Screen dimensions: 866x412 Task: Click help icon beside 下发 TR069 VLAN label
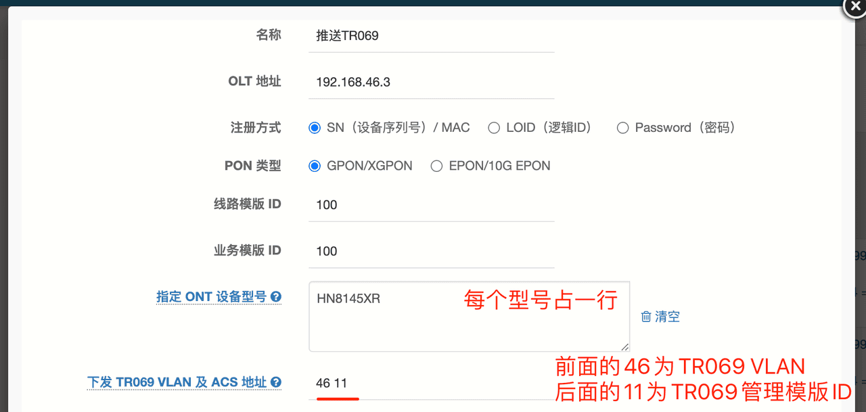[276, 382]
